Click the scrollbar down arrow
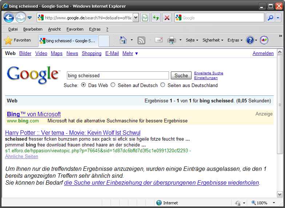285x208 pixels. click(x=280, y=194)
